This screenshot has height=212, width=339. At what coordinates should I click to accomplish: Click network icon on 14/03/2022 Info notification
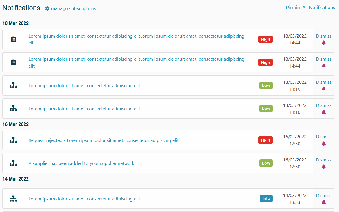click(13, 199)
